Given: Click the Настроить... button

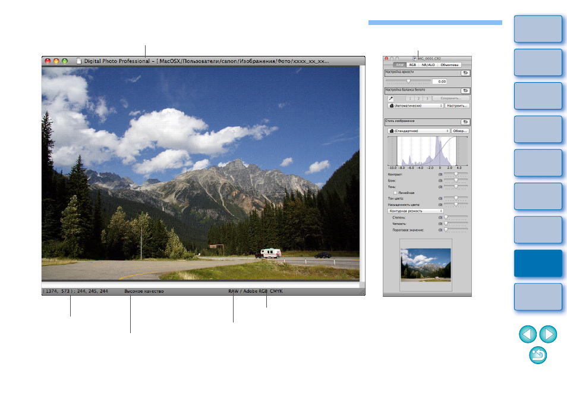Looking at the screenshot, I should point(457,106).
